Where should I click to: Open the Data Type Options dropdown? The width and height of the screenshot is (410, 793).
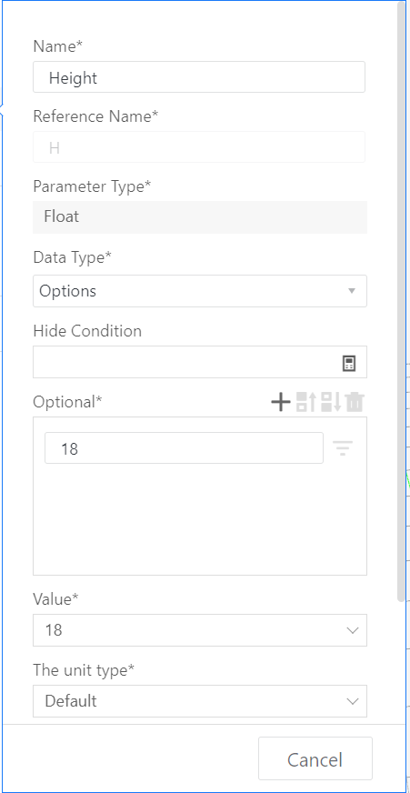[x=200, y=291]
